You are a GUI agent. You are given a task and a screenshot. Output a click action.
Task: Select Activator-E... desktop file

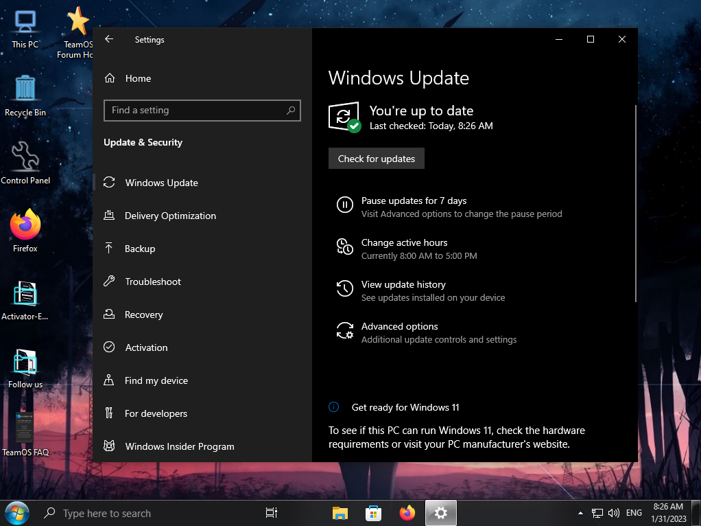[25, 300]
